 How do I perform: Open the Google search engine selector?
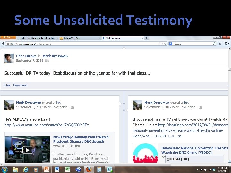(x=171, y=44)
